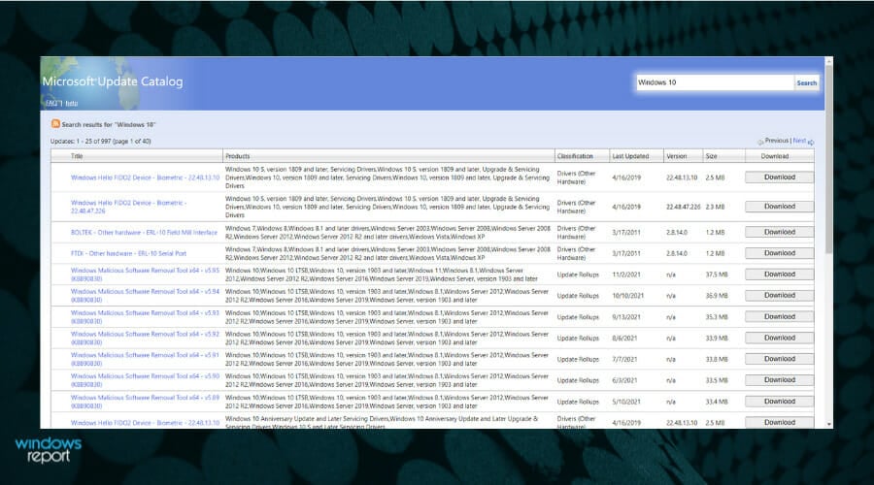Sort by the Last Updated column header
This screenshot has width=874, height=485.
[x=630, y=156]
